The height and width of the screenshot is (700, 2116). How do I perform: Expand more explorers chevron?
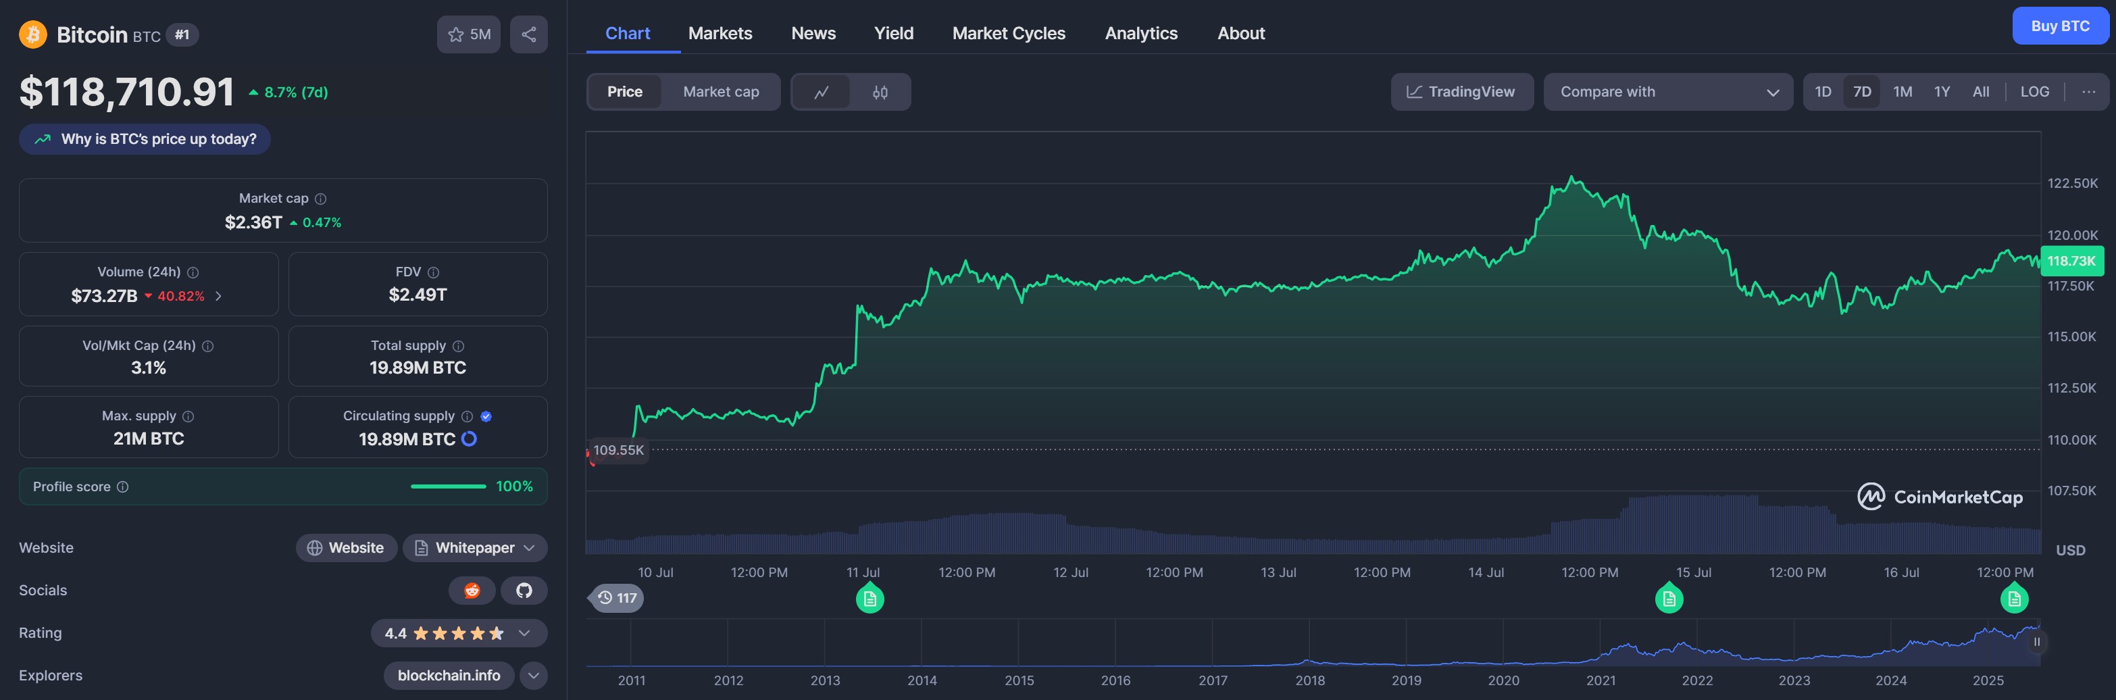(x=533, y=676)
